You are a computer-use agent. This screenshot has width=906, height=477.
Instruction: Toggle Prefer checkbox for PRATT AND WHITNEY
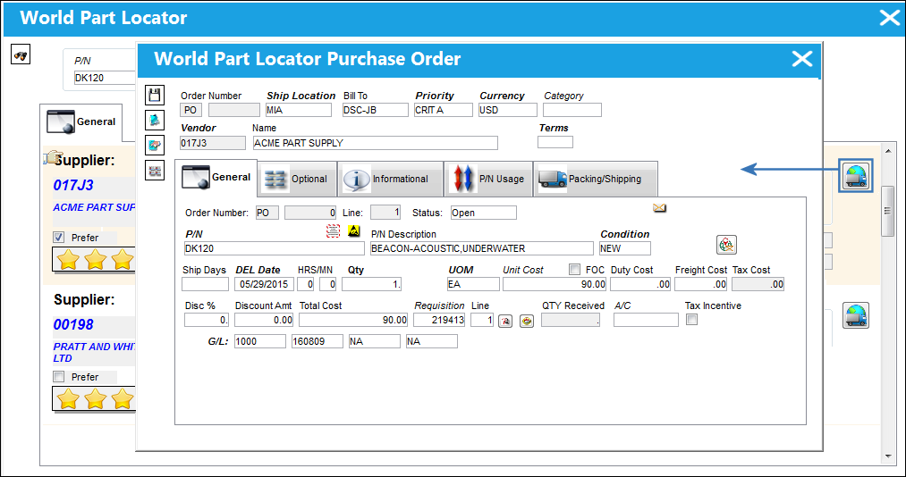pos(58,377)
